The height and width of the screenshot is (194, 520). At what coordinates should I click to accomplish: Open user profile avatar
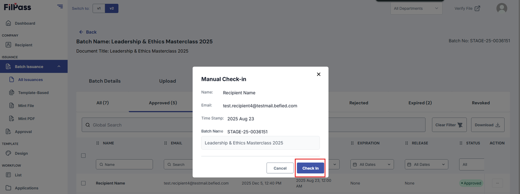[x=501, y=8]
